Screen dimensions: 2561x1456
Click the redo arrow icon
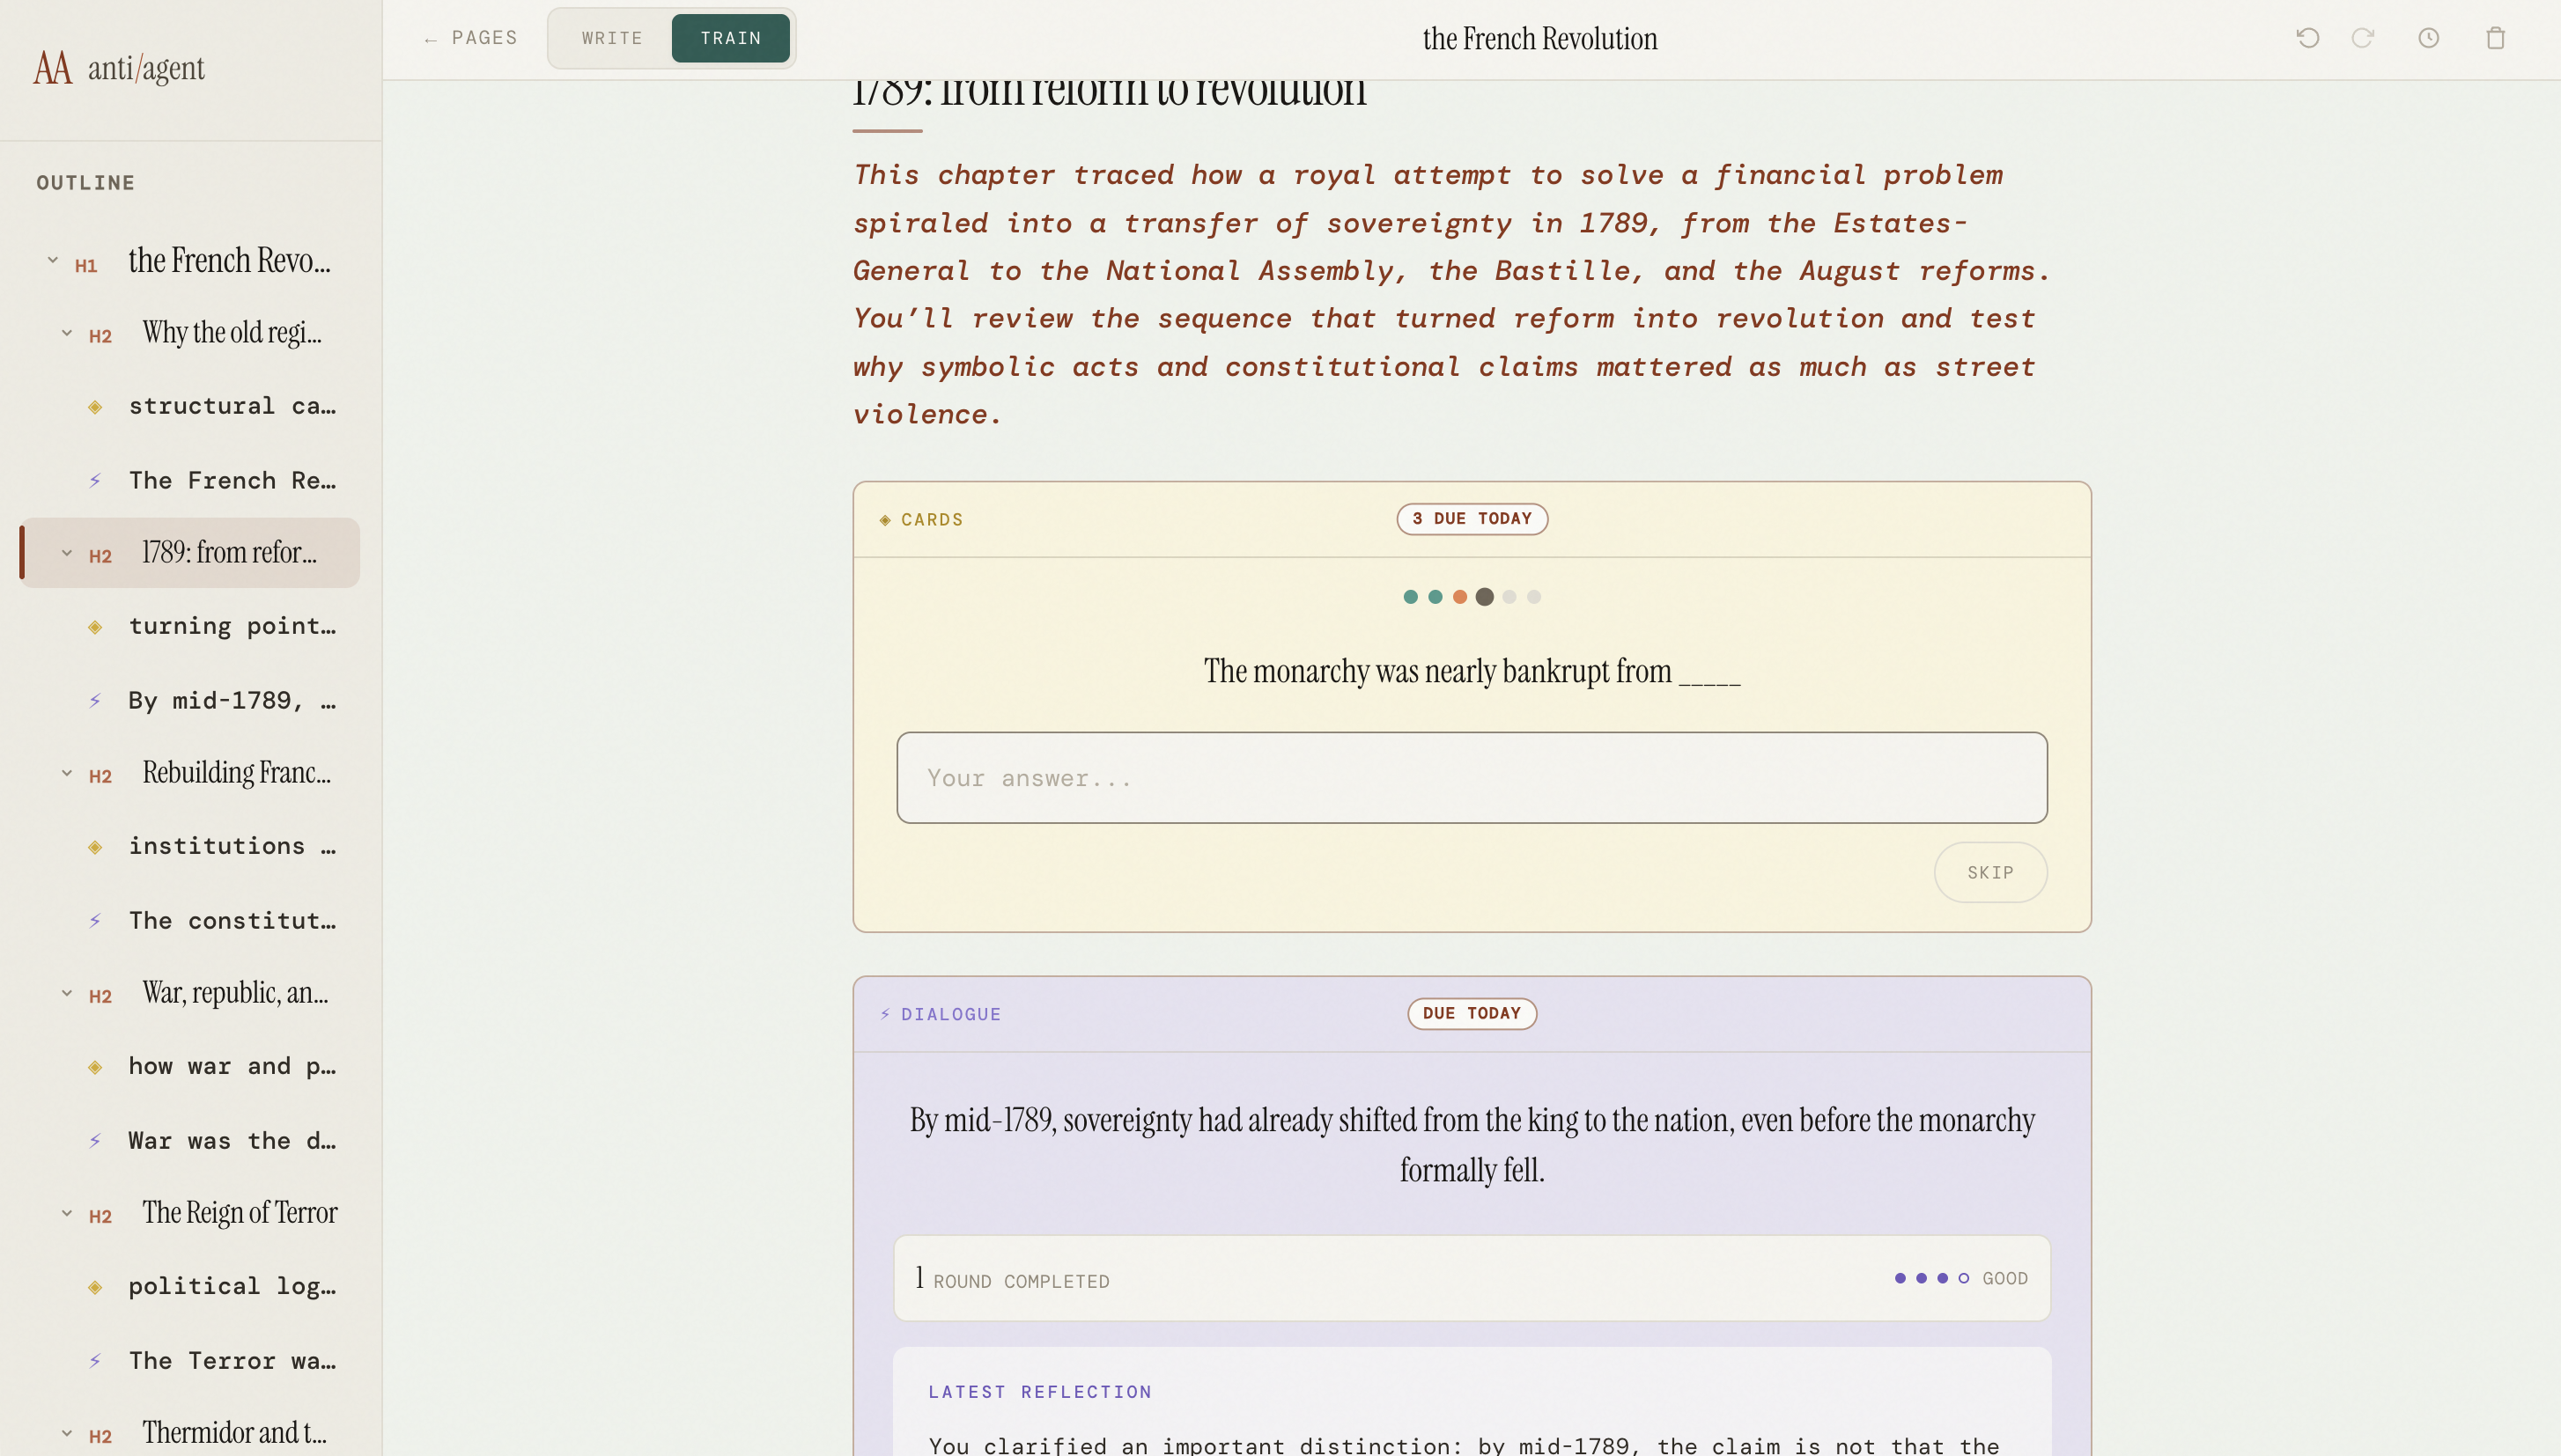click(x=2363, y=38)
